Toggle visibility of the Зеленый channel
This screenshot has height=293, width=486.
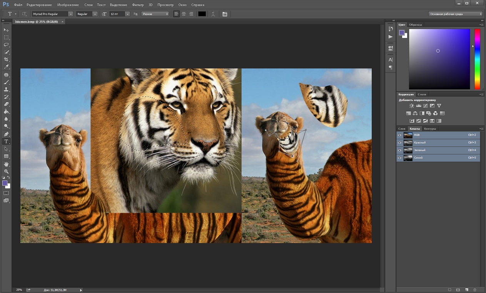pos(399,150)
